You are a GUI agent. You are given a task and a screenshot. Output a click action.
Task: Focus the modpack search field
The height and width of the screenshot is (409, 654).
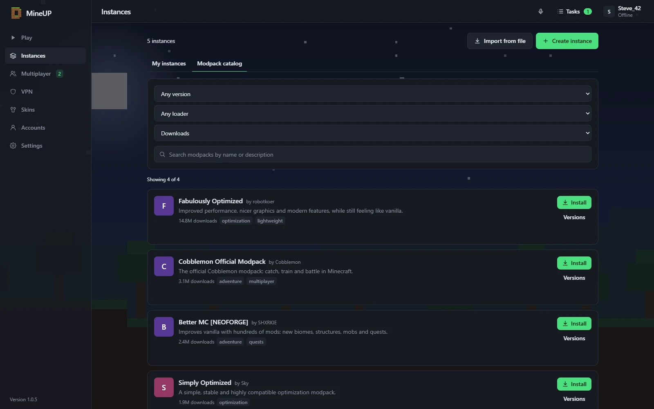coord(372,154)
